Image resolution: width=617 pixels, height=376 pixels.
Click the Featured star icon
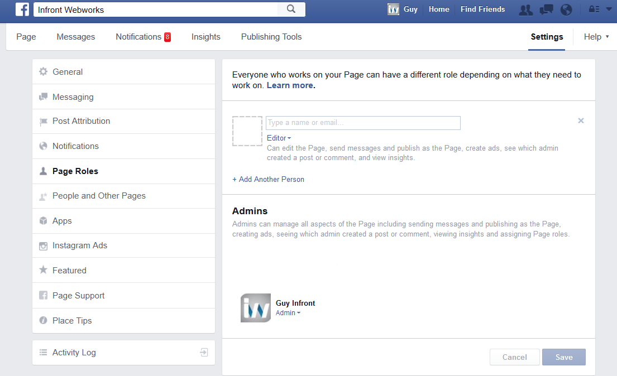coord(44,270)
